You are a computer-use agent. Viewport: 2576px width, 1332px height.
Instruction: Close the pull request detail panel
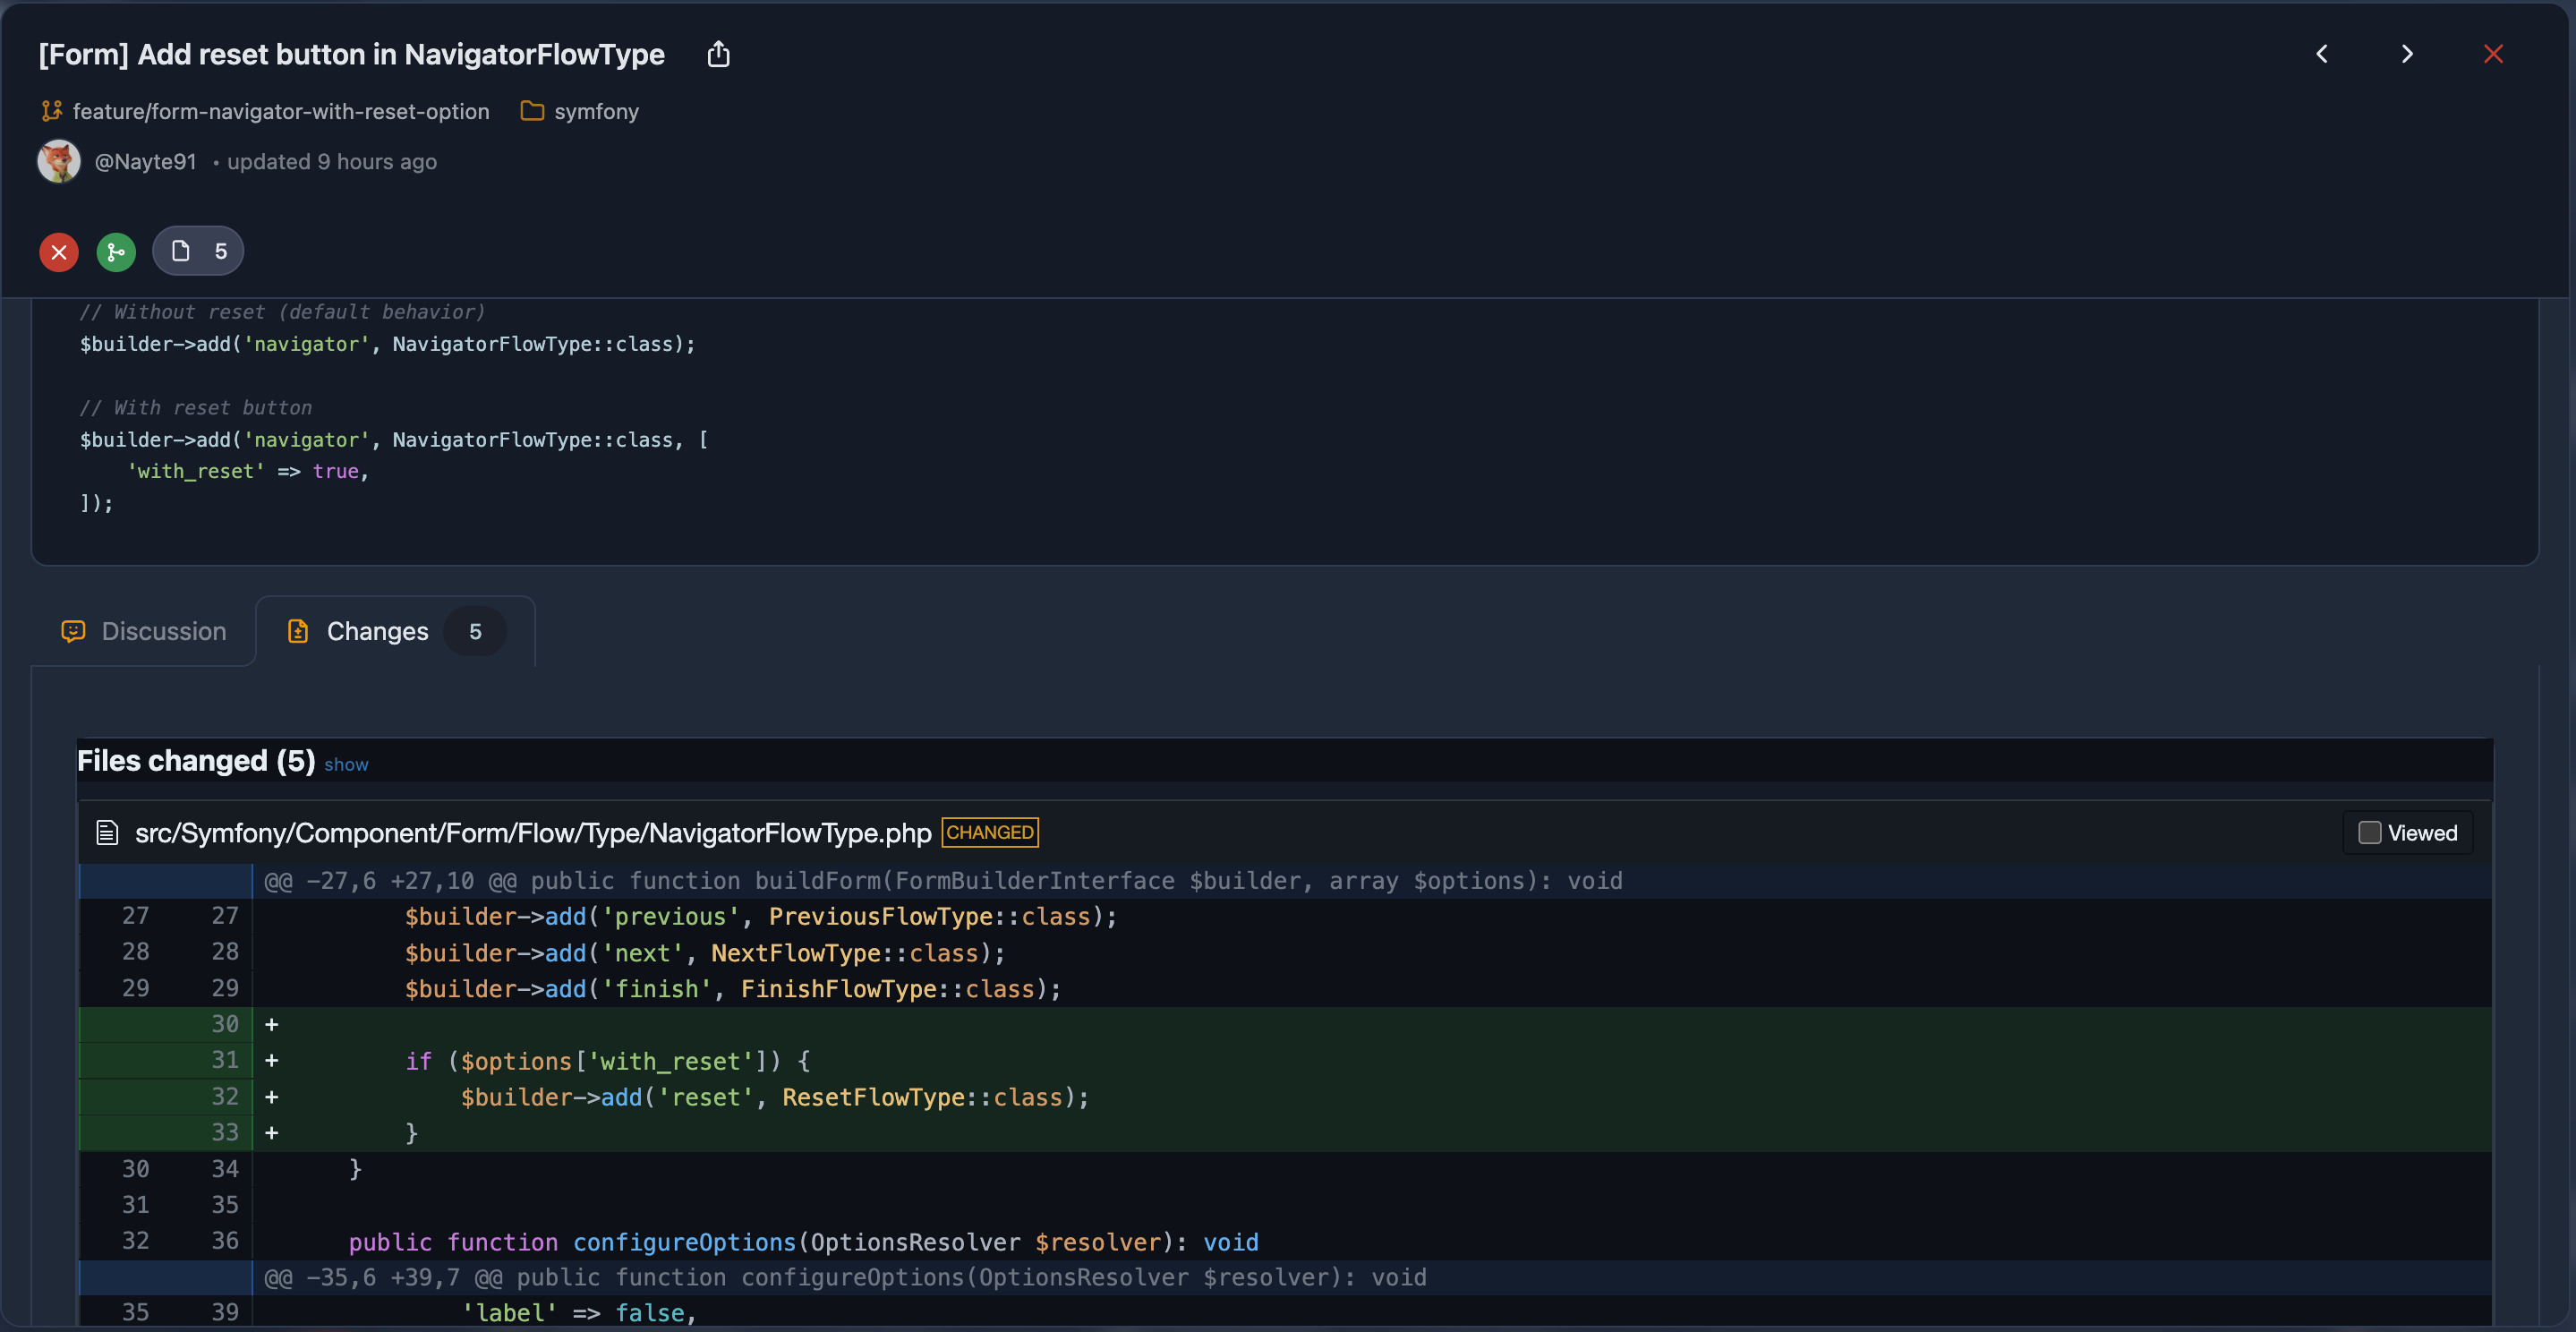(x=2493, y=54)
